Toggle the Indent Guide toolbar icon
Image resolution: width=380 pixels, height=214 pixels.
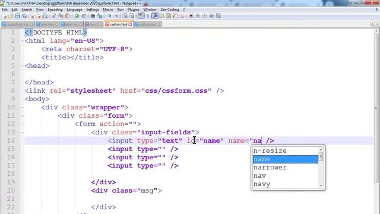pos(155,16)
